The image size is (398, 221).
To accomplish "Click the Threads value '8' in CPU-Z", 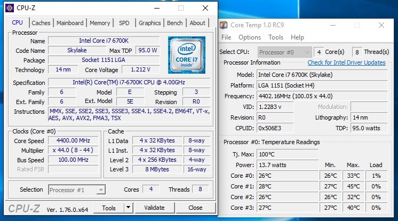I will click(x=200, y=189).
